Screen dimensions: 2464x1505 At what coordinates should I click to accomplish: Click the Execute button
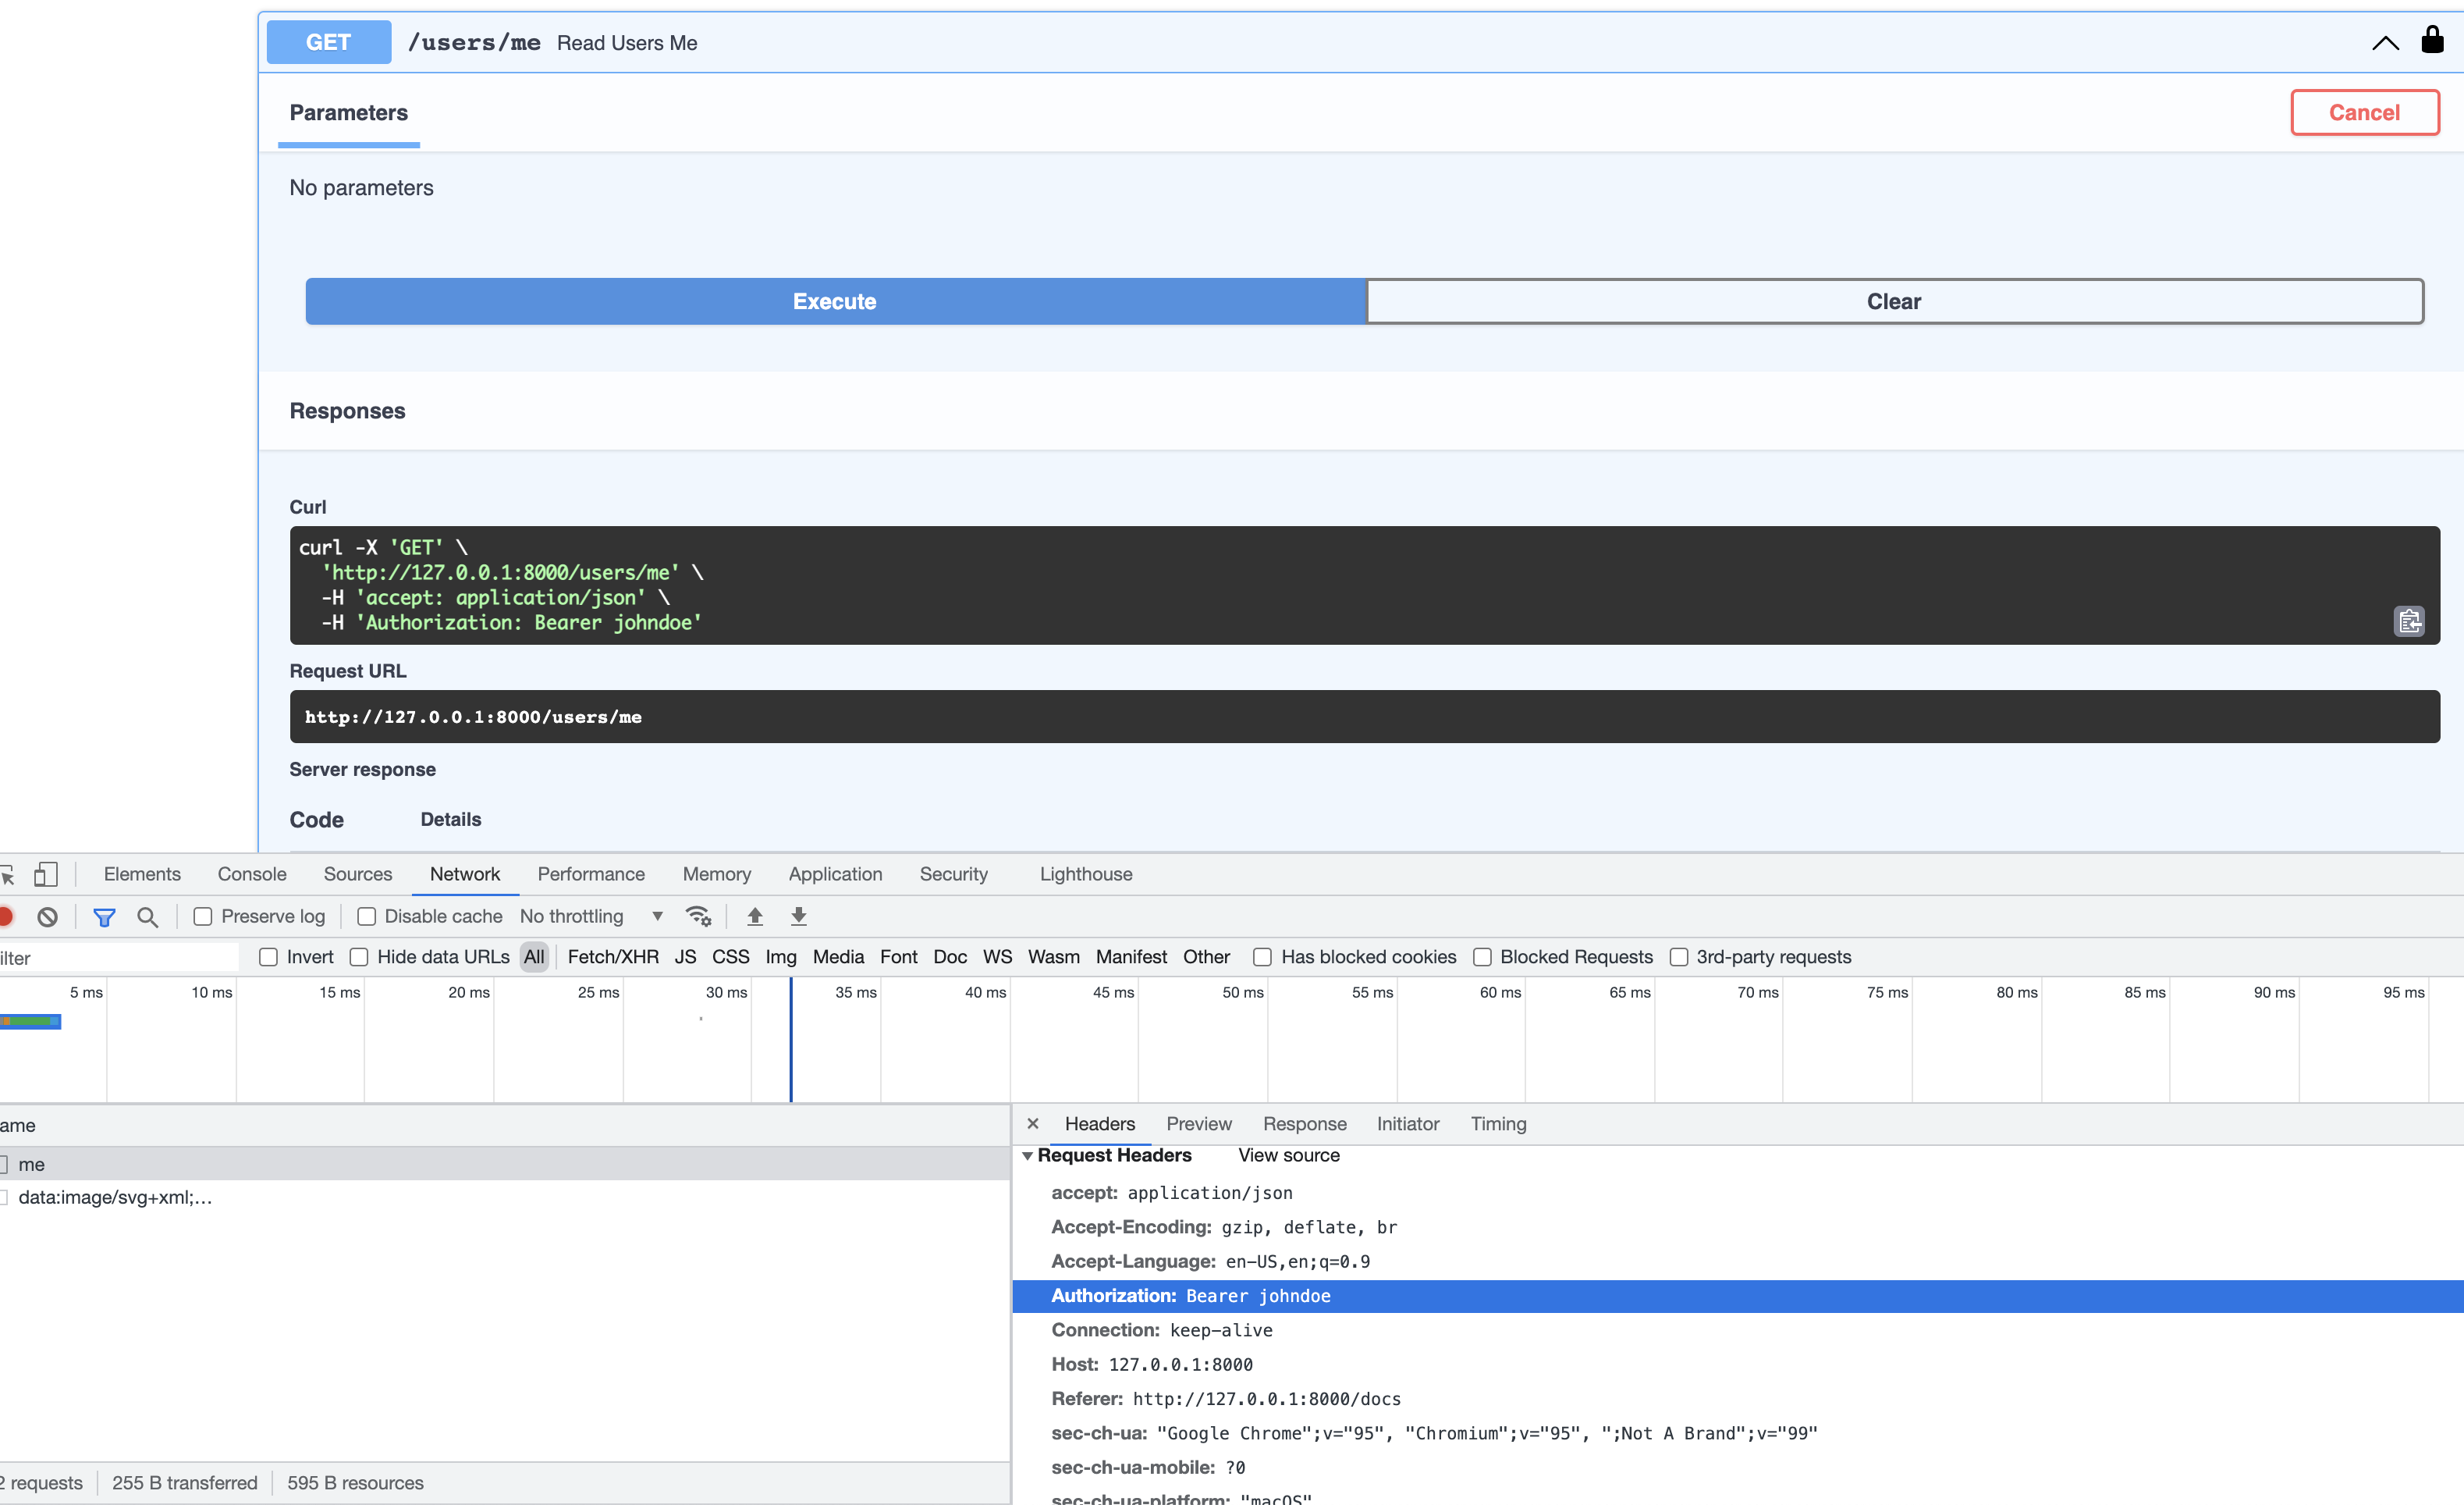click(836, 299)
